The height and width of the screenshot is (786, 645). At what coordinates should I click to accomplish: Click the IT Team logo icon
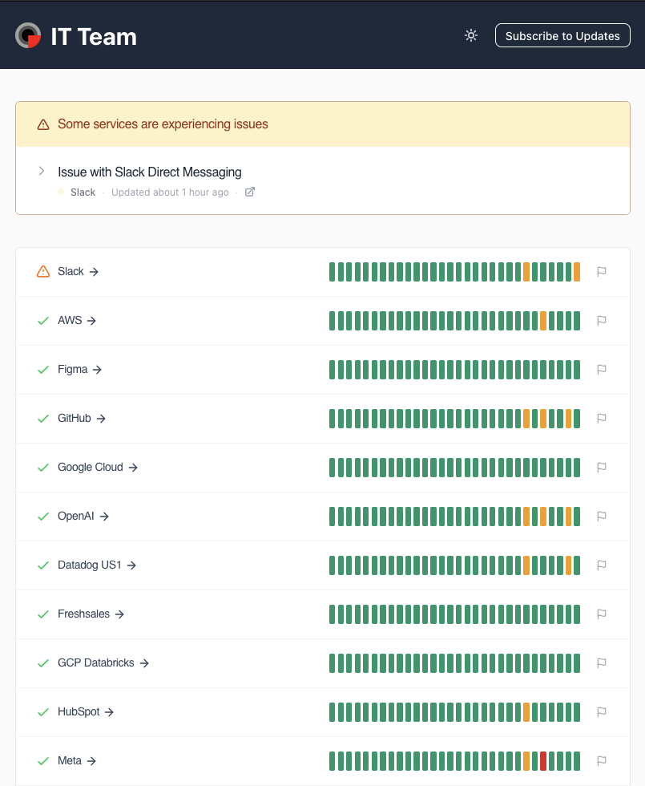[28, 35]
